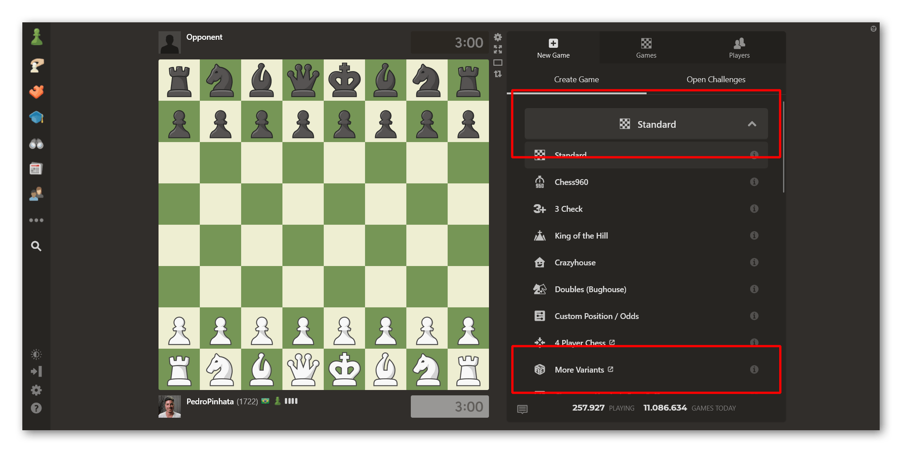
Task: Click the PedroPinhata username
Action: [210, 402]
